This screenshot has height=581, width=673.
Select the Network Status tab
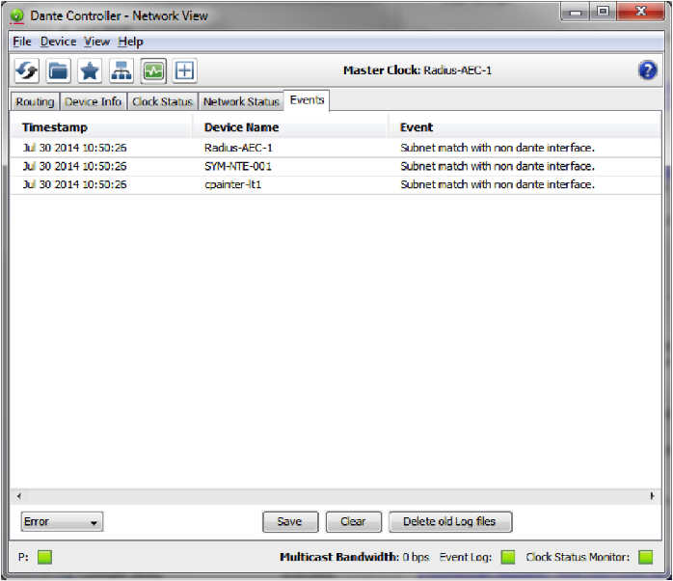pyautogui.click(x=240, y=101)
